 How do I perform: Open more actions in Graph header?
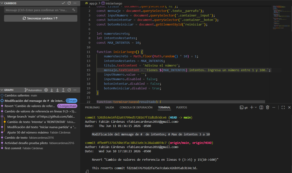coord(75,90)
